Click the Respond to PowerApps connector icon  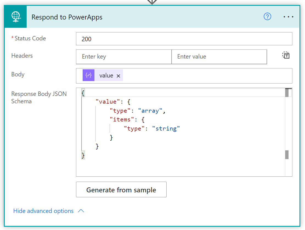pyautogui.click(x=16, y=17)
